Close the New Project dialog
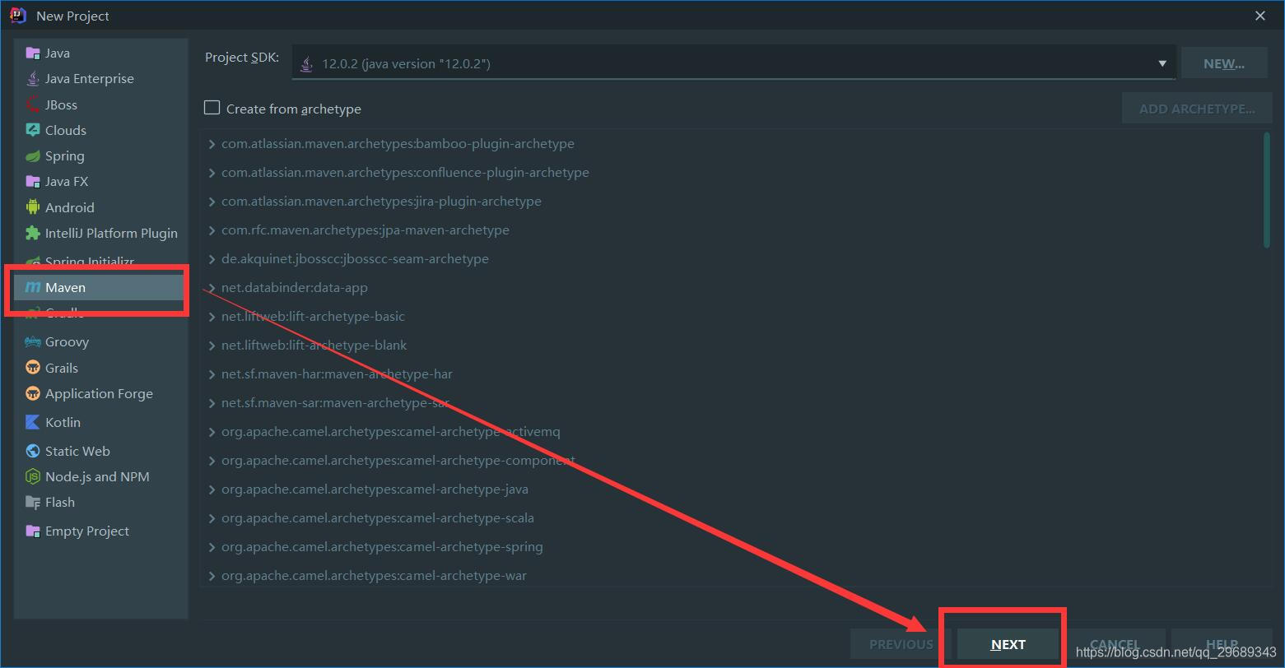This screenshot has height=668, width=1285. tap(1259, 16)
